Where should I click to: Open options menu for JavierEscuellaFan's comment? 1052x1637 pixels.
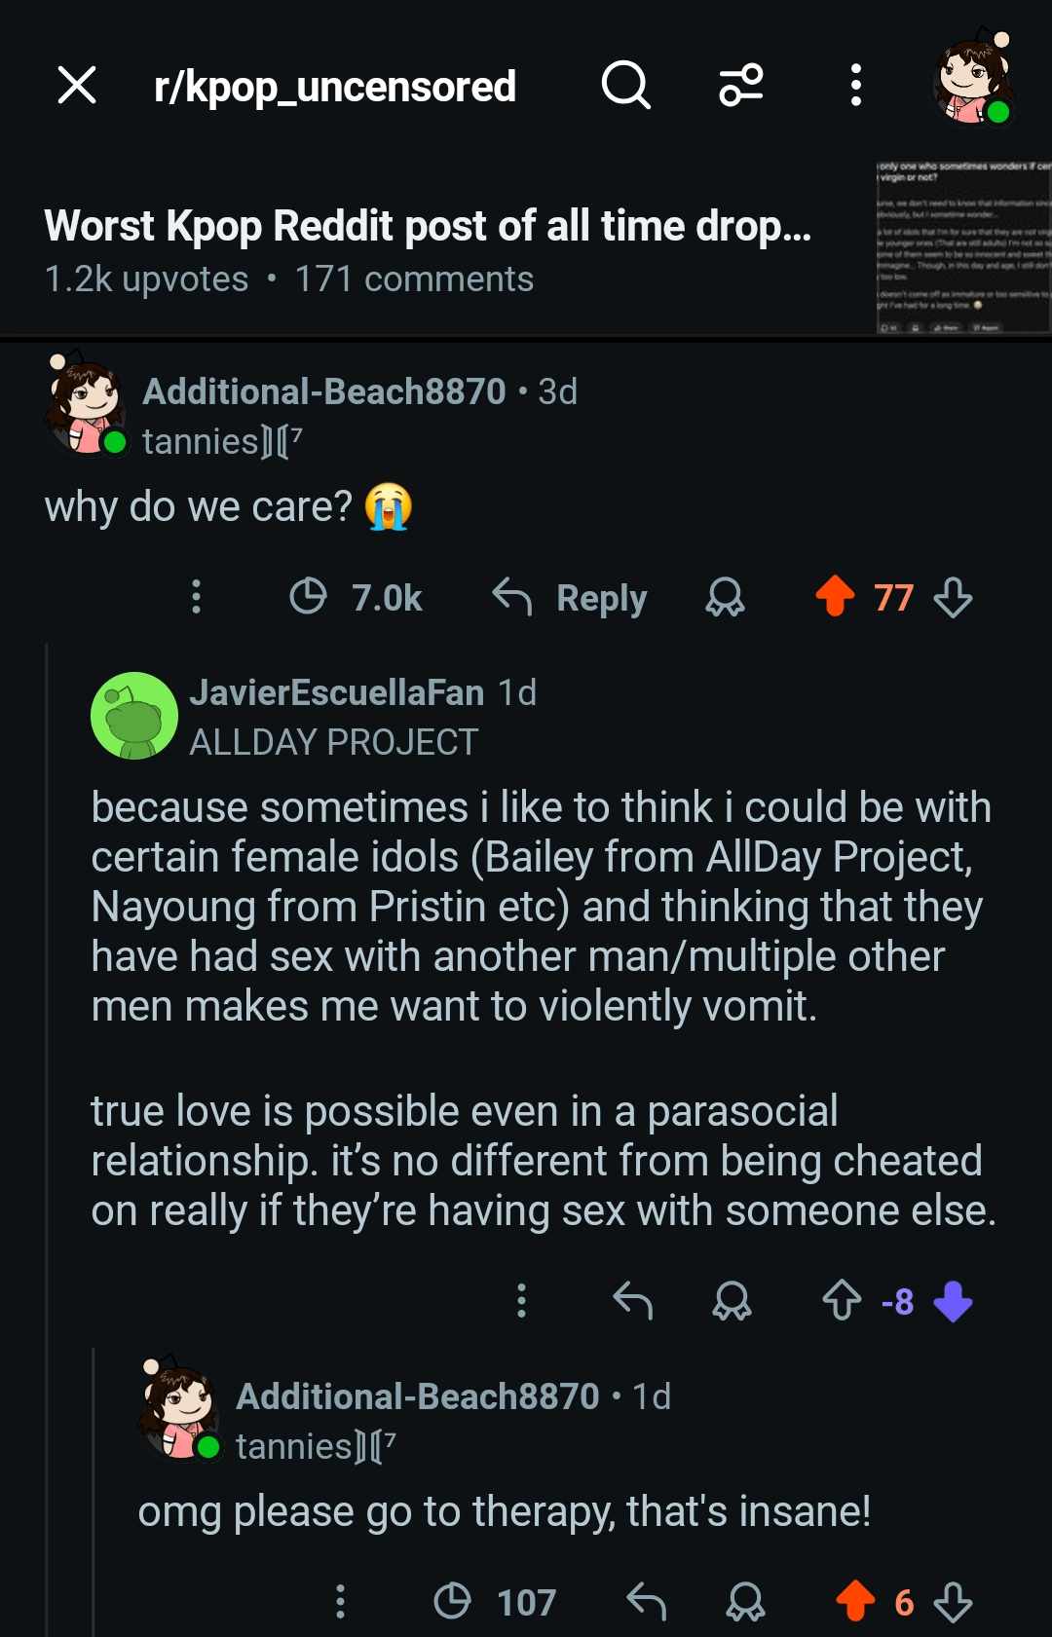click(522, 1301)
